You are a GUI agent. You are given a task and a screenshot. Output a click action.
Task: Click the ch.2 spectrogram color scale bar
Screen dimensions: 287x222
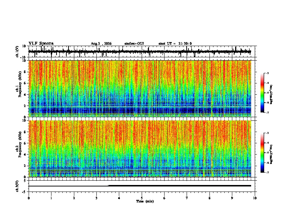(x=262, y=153)
